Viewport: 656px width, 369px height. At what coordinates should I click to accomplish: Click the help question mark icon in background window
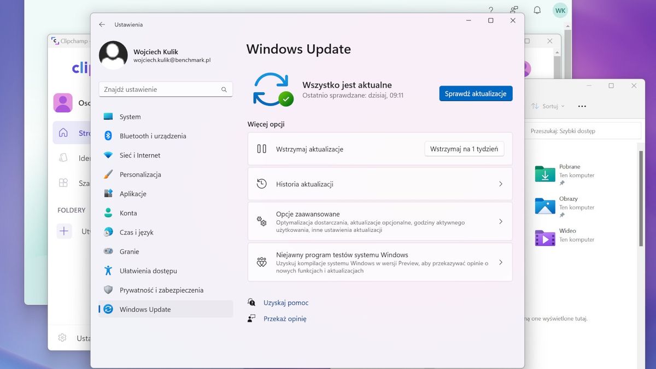(491, 10)
